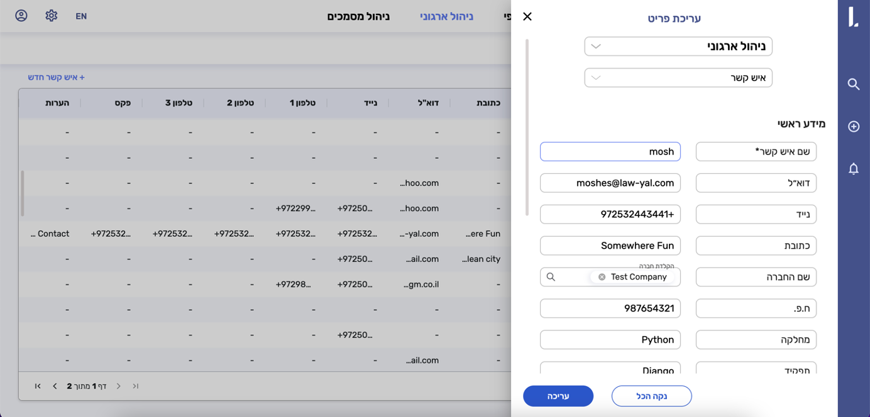Screen dimensions: 870x417
Task: Switch language using EN
Action: (x=81, y=16)
